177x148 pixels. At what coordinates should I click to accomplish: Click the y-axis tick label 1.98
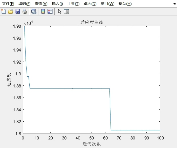pyautogui.click(x=17, y=26)
